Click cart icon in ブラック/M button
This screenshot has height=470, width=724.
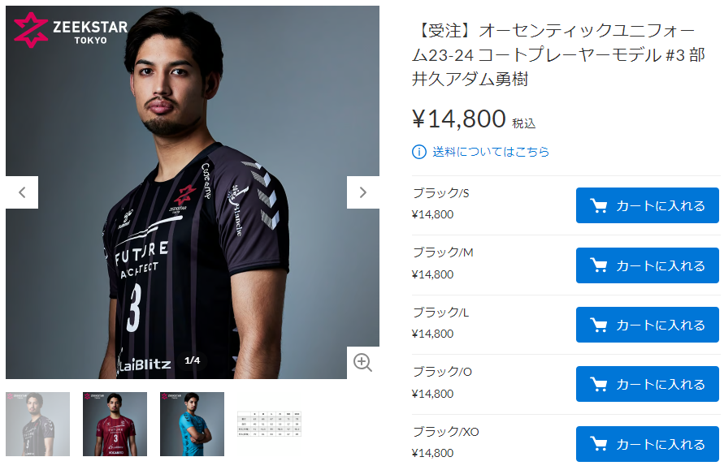tap(598, 265)
